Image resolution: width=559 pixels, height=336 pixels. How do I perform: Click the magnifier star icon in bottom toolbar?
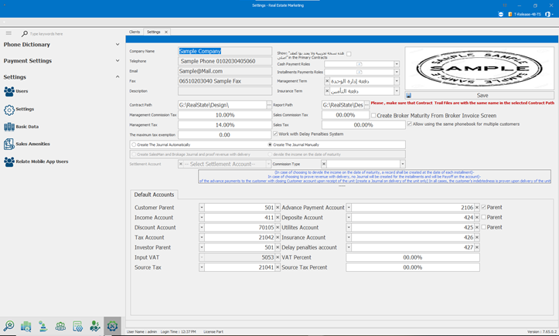click(x=9, y=327)
